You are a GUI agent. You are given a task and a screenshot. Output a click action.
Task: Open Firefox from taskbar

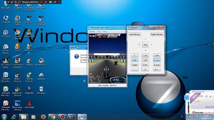coord(43,117)
